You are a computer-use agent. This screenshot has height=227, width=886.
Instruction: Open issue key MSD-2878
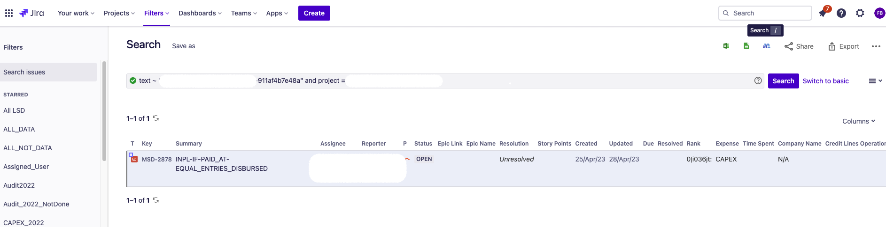[x=157, y=159]
